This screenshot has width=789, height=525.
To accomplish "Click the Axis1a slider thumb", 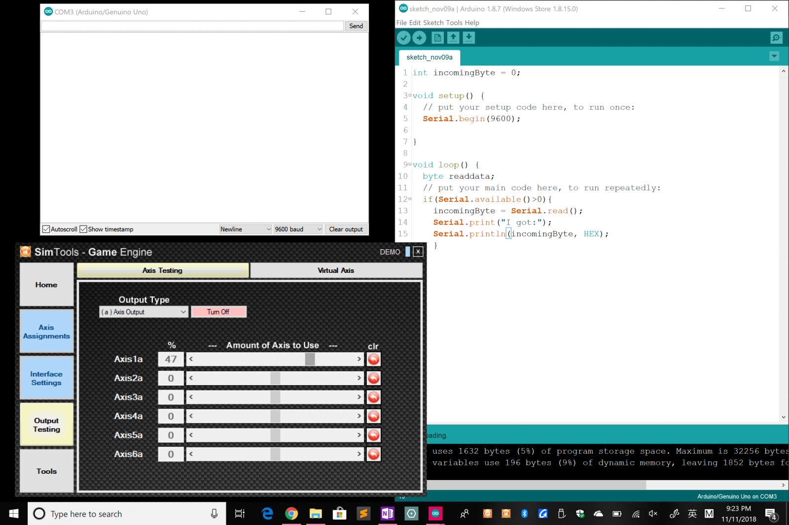I will [x=310, y=360].
